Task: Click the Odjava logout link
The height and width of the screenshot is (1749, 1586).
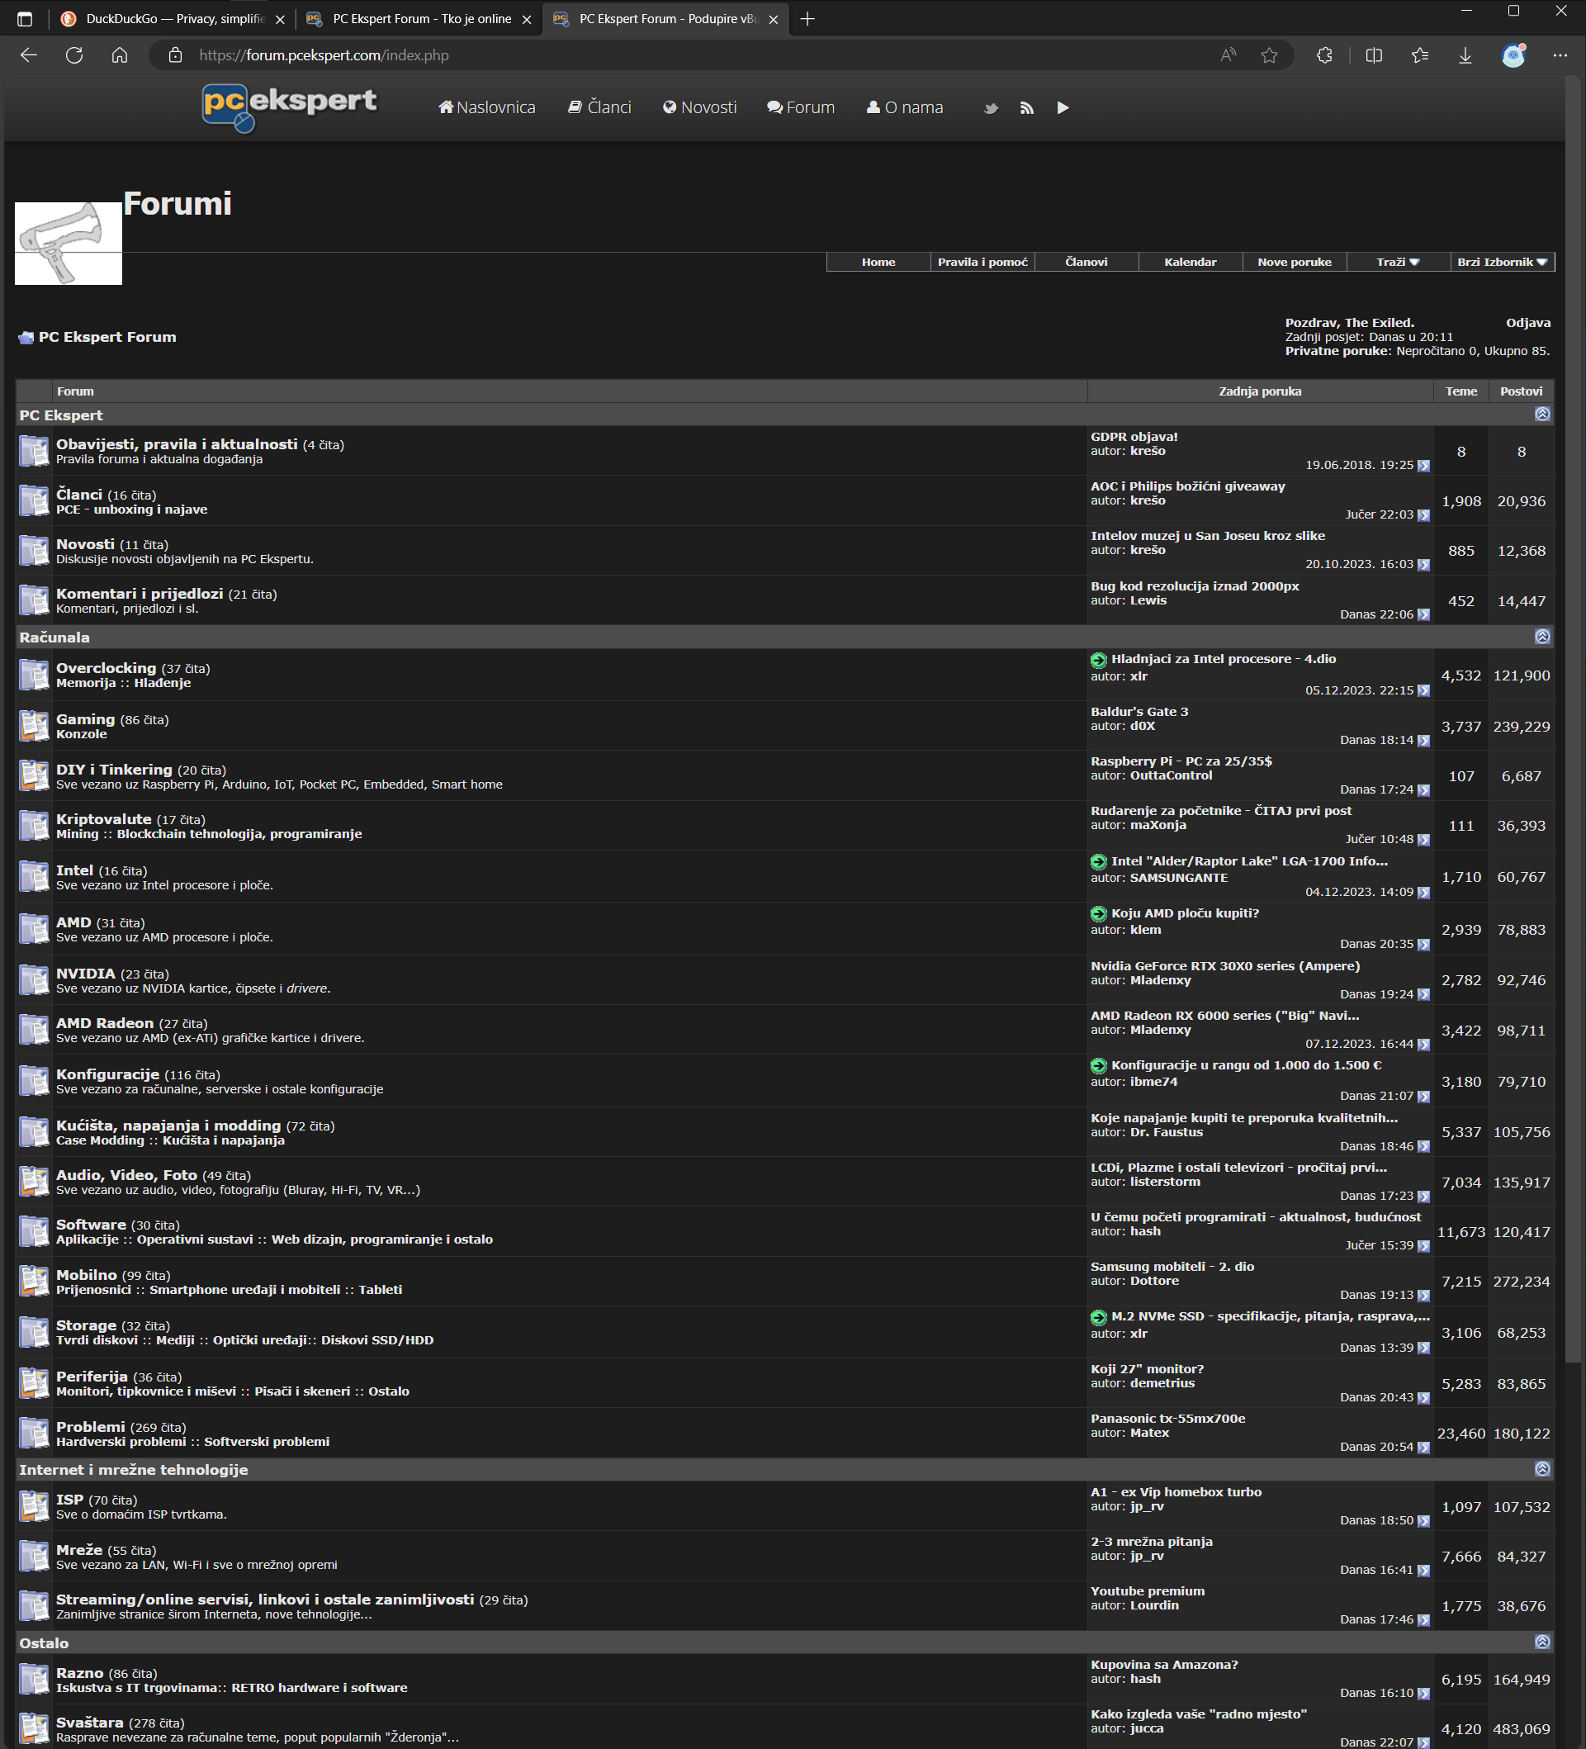Action: pos(1527,323)
